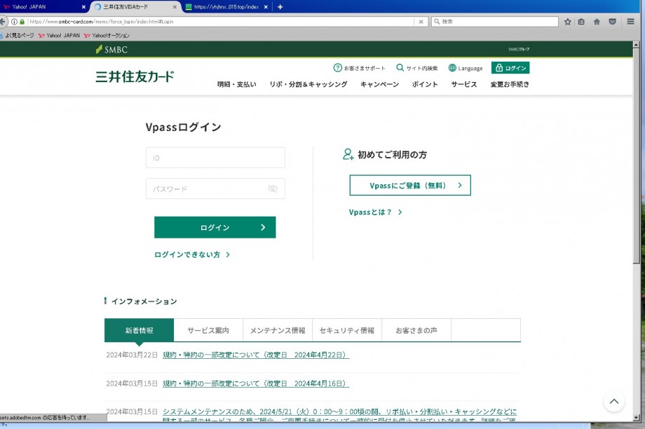Open the Language selector
This screenshot has height=429, width=645.
466,68
